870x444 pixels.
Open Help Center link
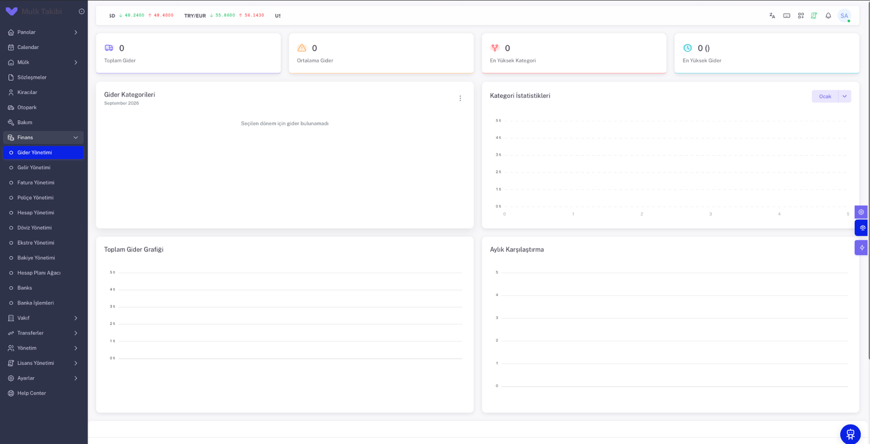click(x=43, y=393)
